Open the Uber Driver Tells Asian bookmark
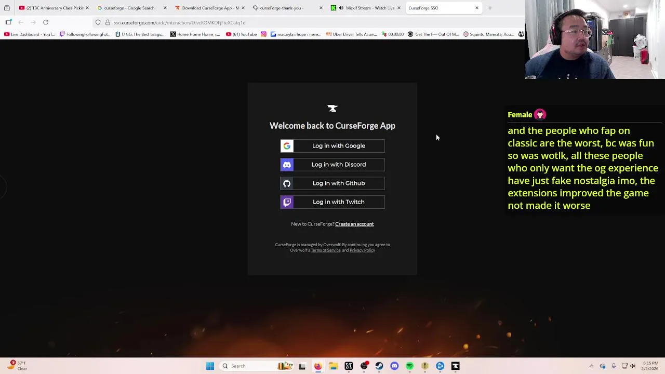The height and width of the screenshot is (374, 665). coord(351,34)
